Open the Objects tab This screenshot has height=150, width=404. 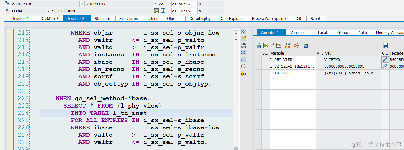click(174, 18)
